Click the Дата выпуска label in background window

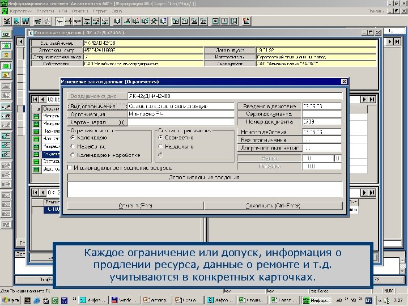229,50
